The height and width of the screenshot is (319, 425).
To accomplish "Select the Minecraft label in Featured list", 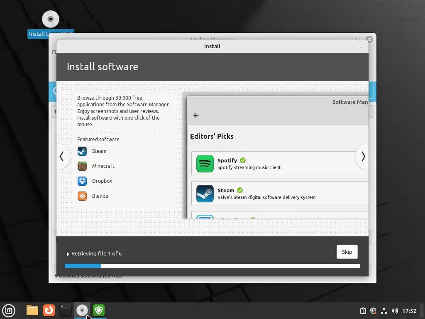I will [103, 166].
